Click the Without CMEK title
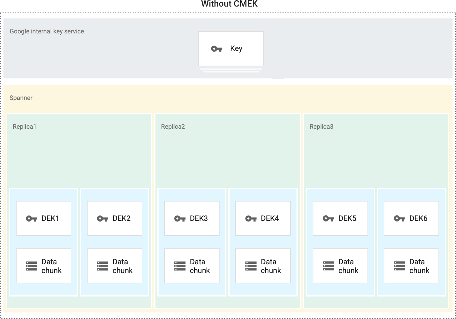The width and height of the screenshot is (456, 319). point(229,4)
